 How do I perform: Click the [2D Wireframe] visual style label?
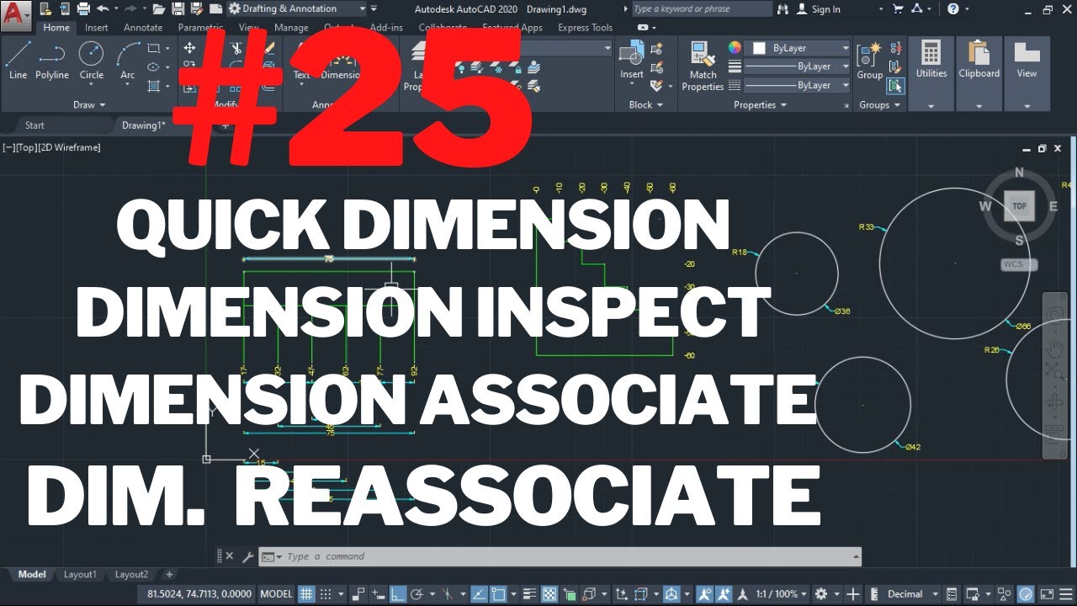[x=68, y=147]
